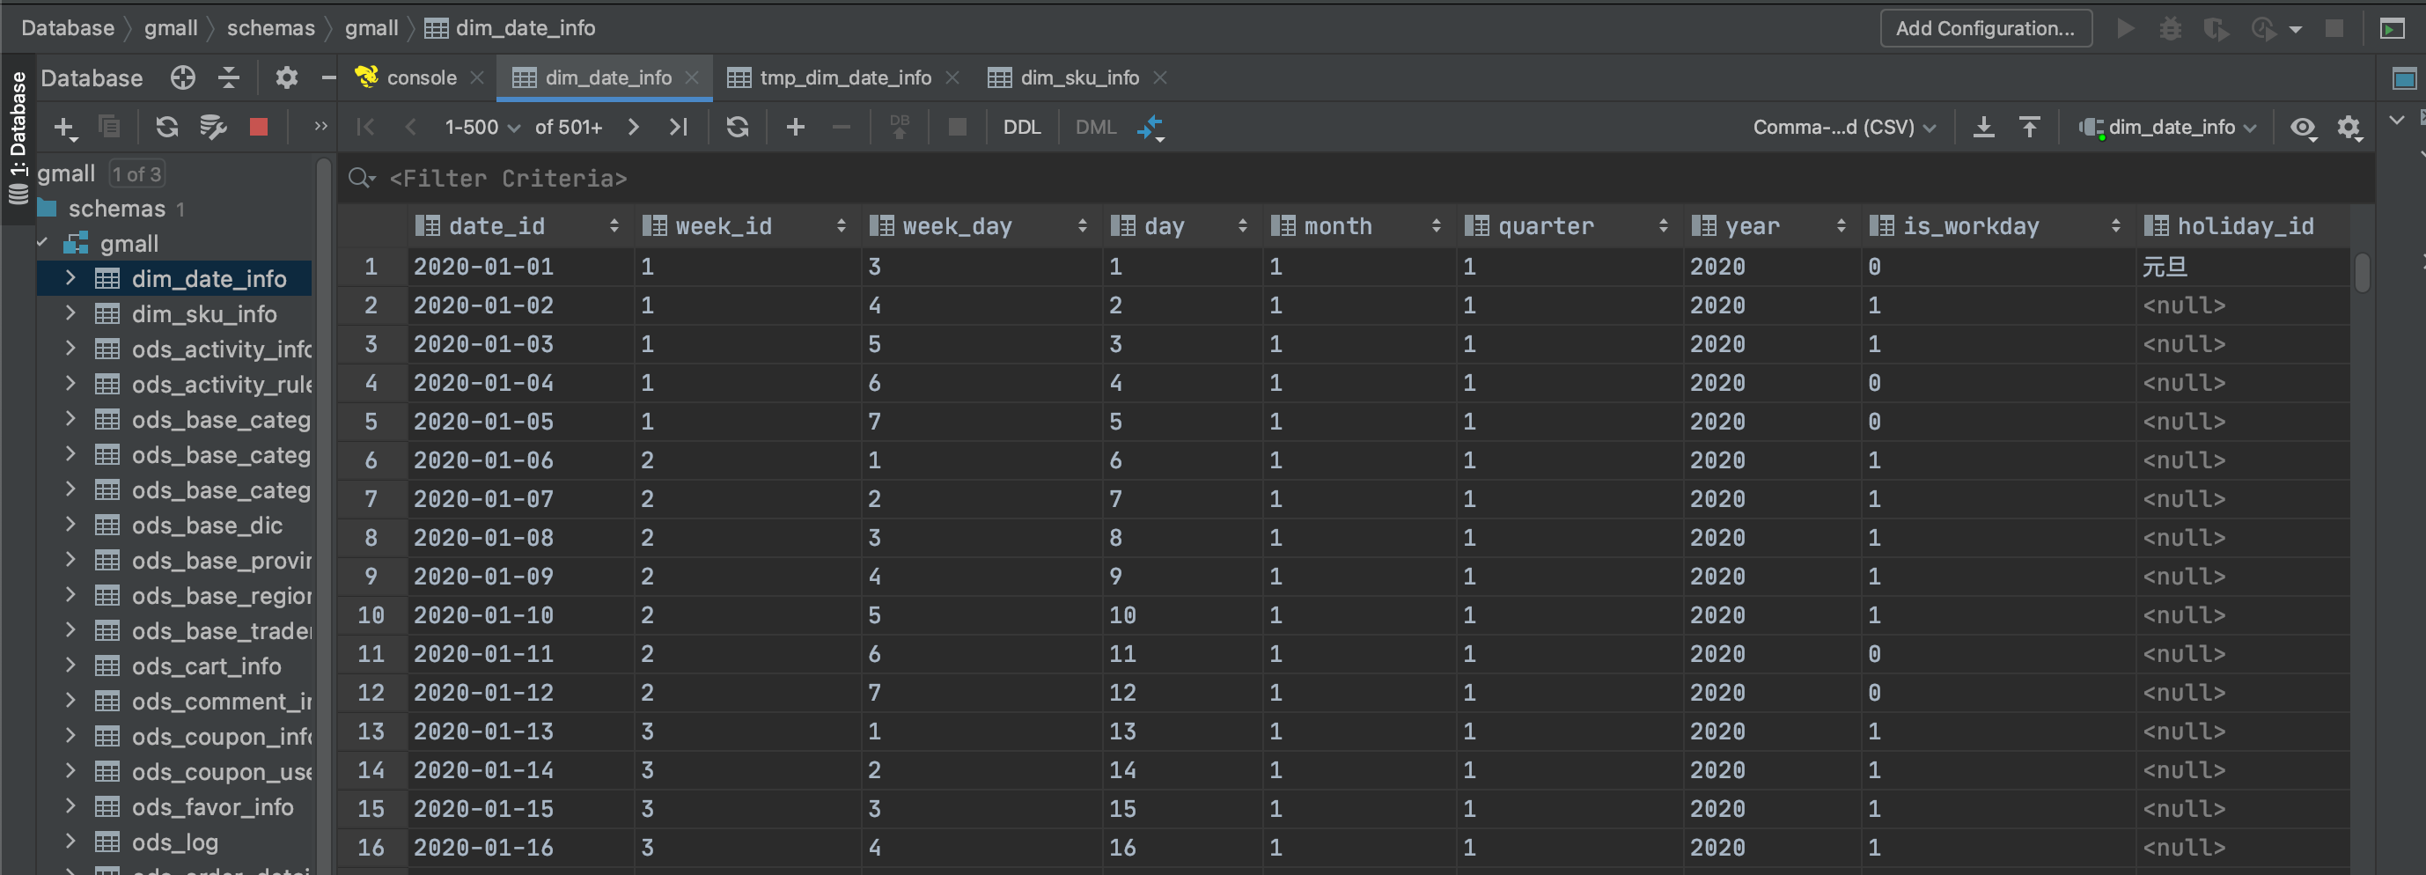2426x875 pixels.
Task: Click the cancel running statement icon
Action: tap(957, 126)
